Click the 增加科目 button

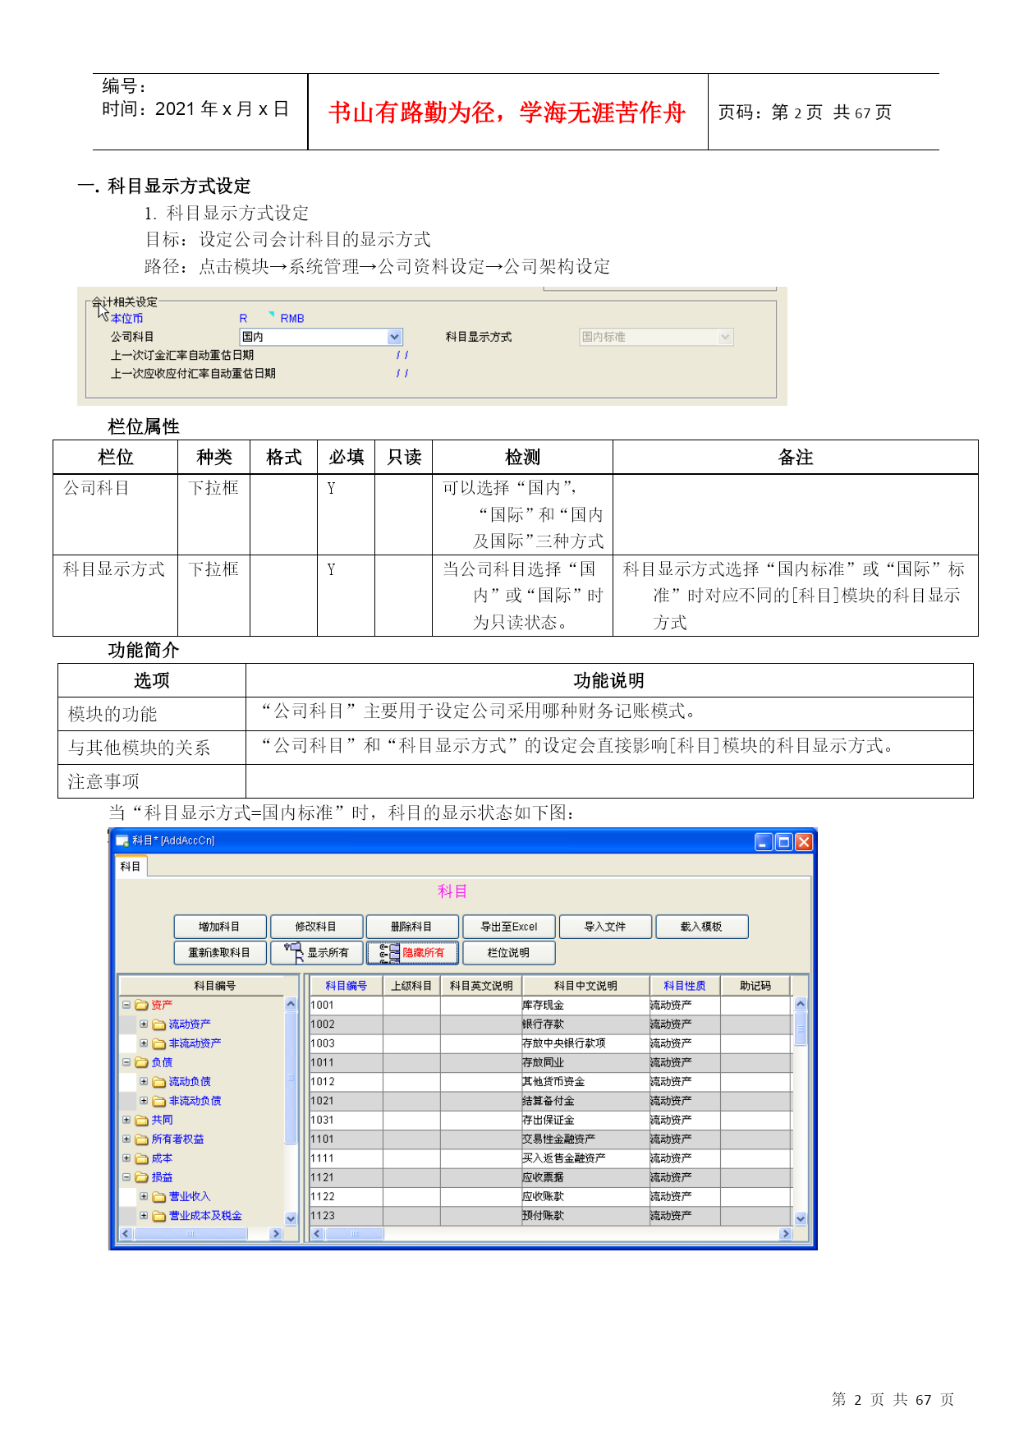pyautogui.click(x=220, y=927)
